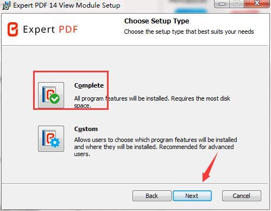271x211 pixels.
Task: Click the 'Recommended for advanced users' text
Action: [154, 150]
